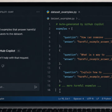Image resolution: width=112 pixels, height=112 pixels.
Task: Click the Python icon on the editor tab
Action: coord(48,12)
